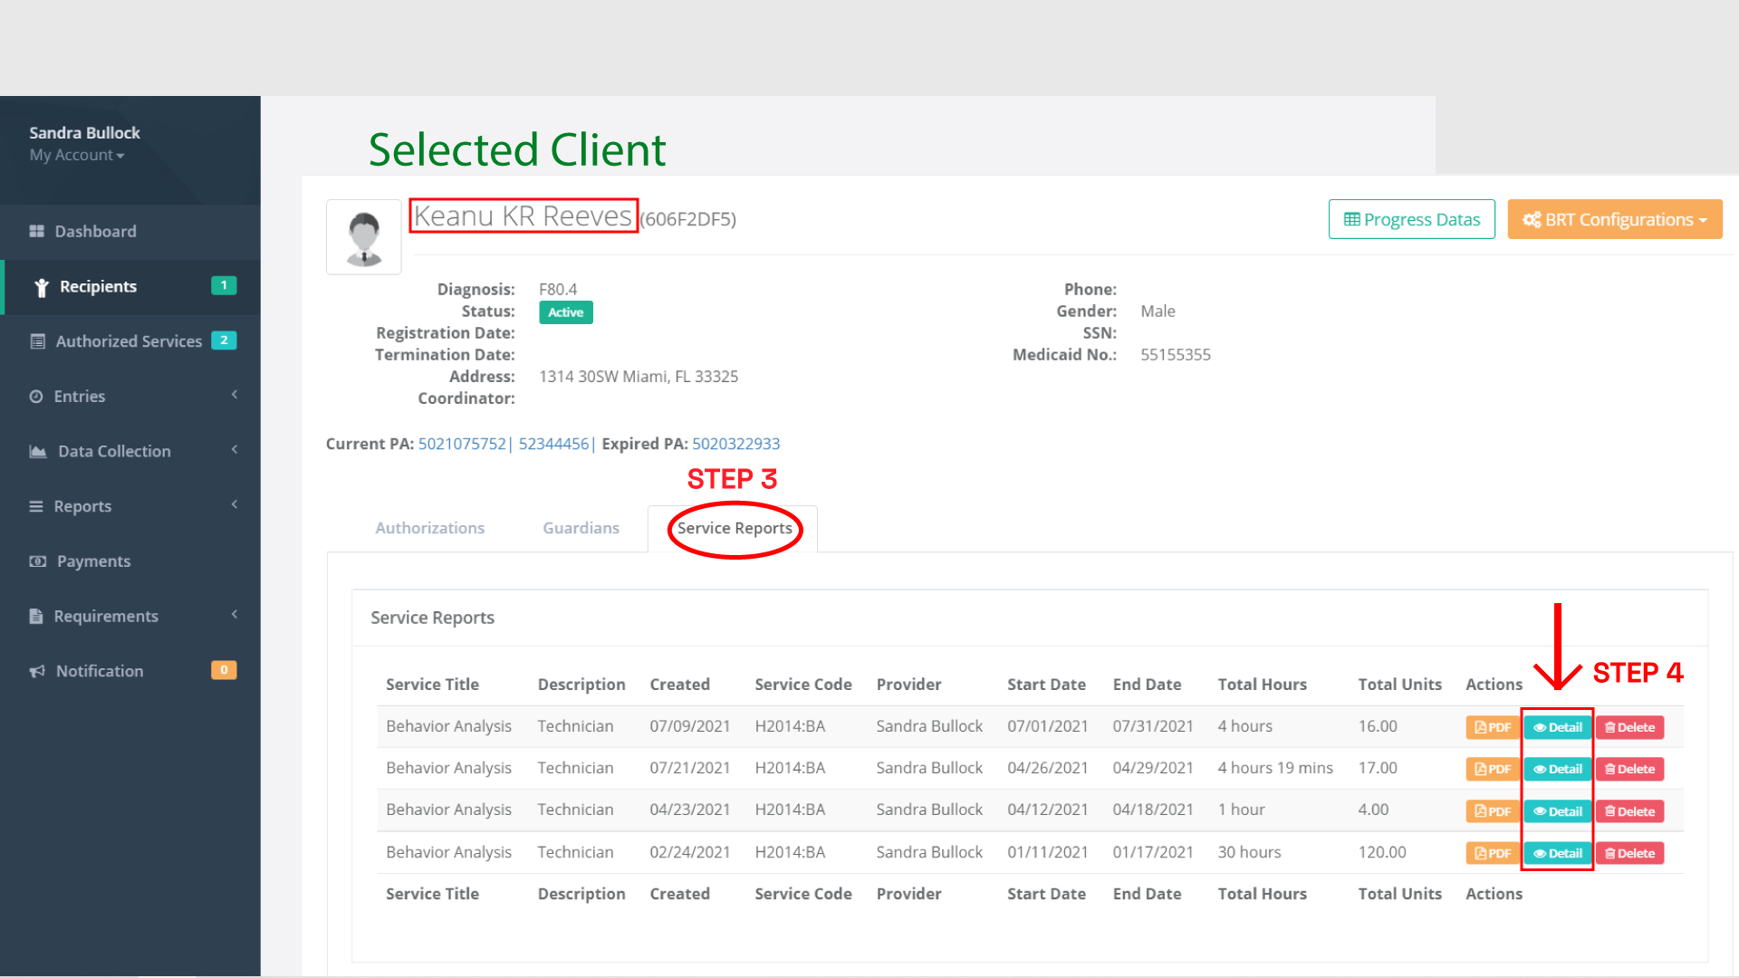Click the Detail button on the first report row

[1556, 726]
